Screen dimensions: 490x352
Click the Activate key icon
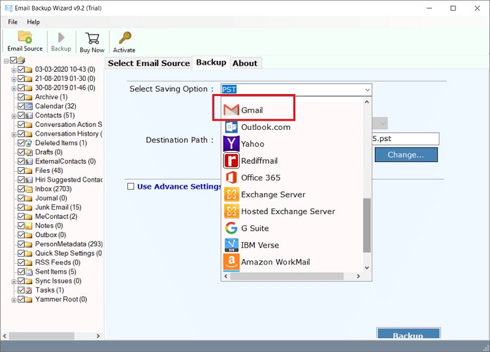tap(125, 37)
